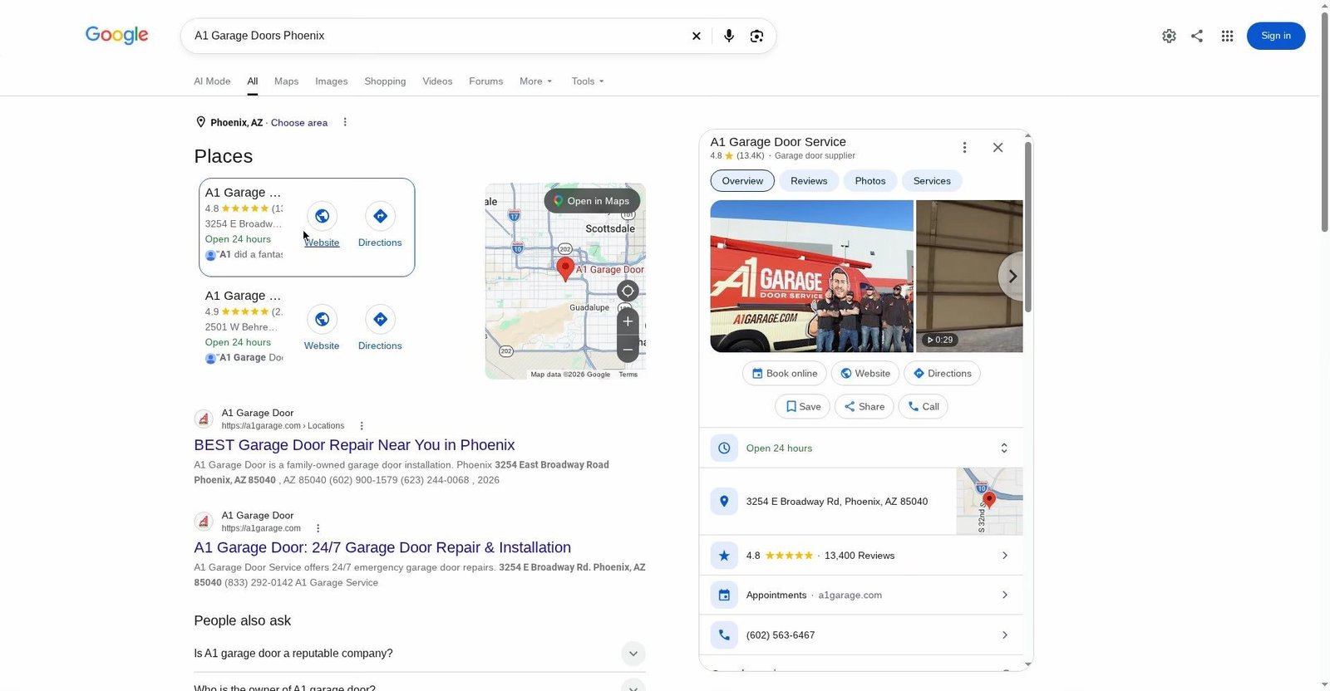
Task: Switch to the Images search tab
Action: coord(331,81)
